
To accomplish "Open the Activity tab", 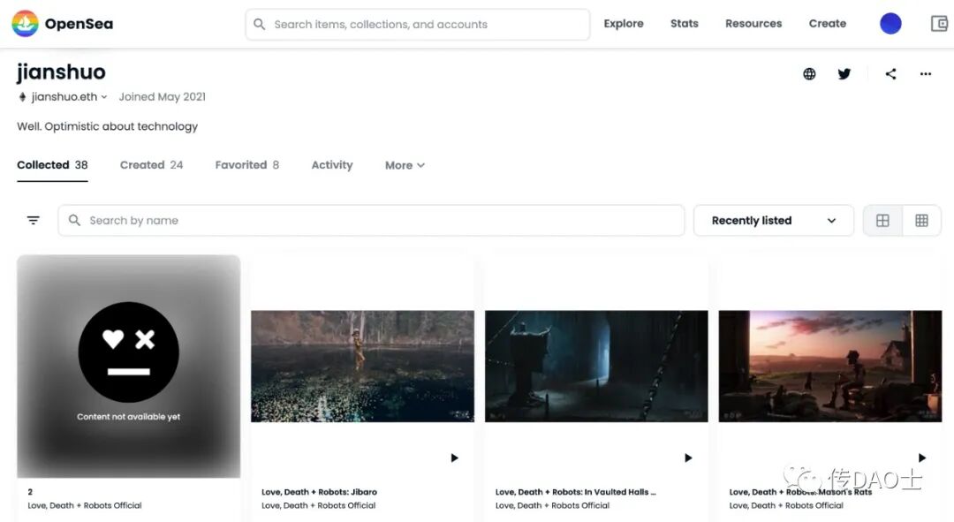I will (x=331, y=165).
